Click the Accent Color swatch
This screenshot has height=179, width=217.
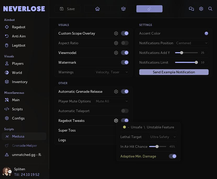coord(206,34)
